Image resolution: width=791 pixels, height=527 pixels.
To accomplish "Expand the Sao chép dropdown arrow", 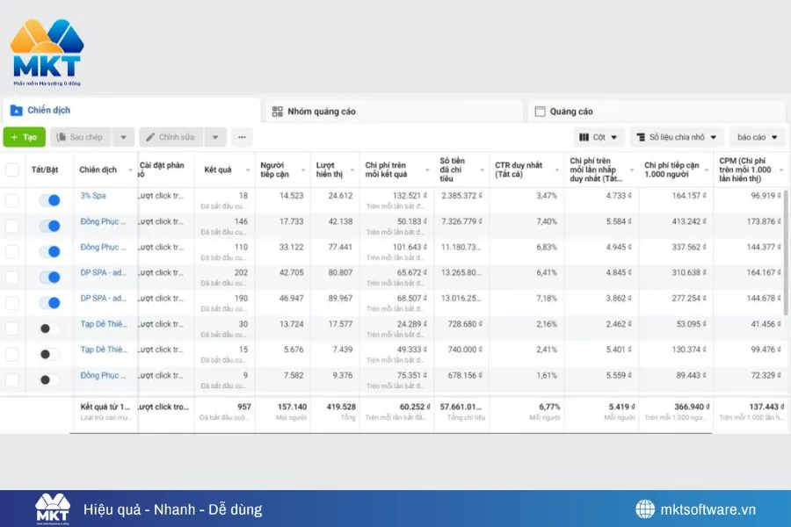I will coord(124,136).
